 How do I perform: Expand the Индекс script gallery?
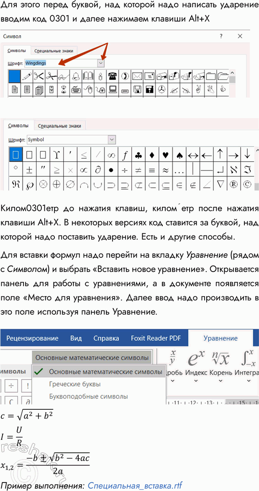point(196,381)
